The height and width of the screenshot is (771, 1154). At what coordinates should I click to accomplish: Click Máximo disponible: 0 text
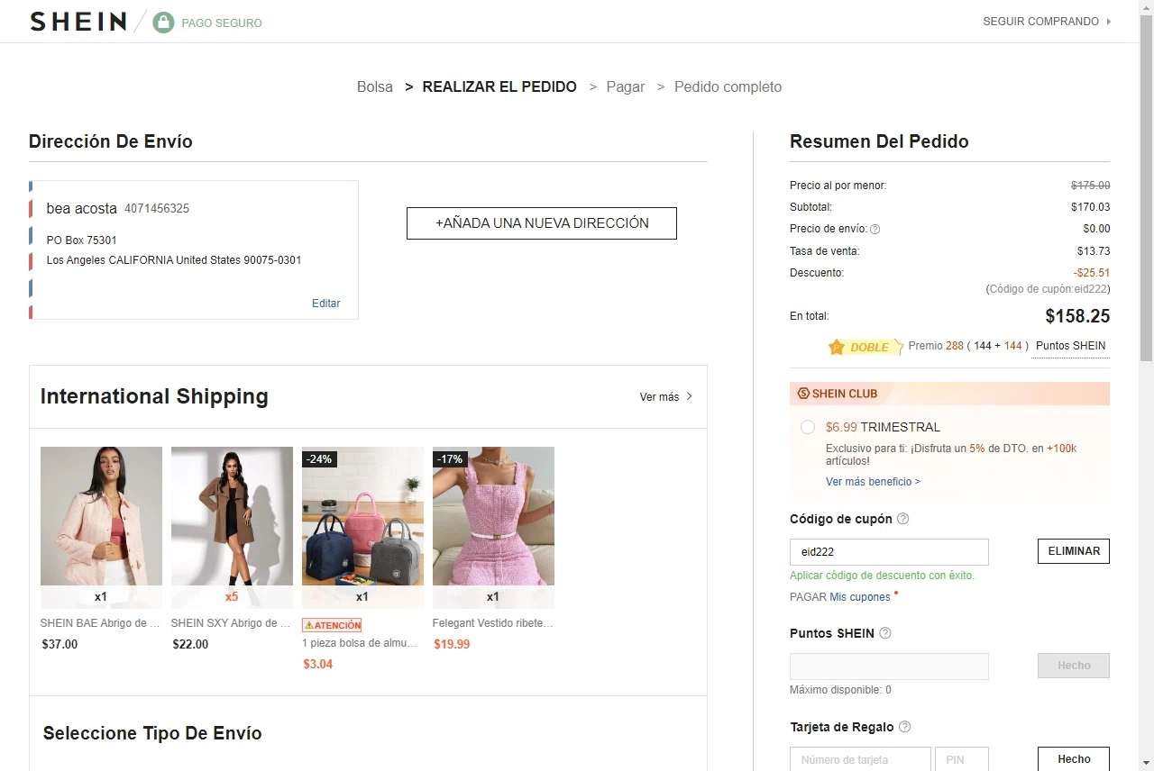(840, 690)
